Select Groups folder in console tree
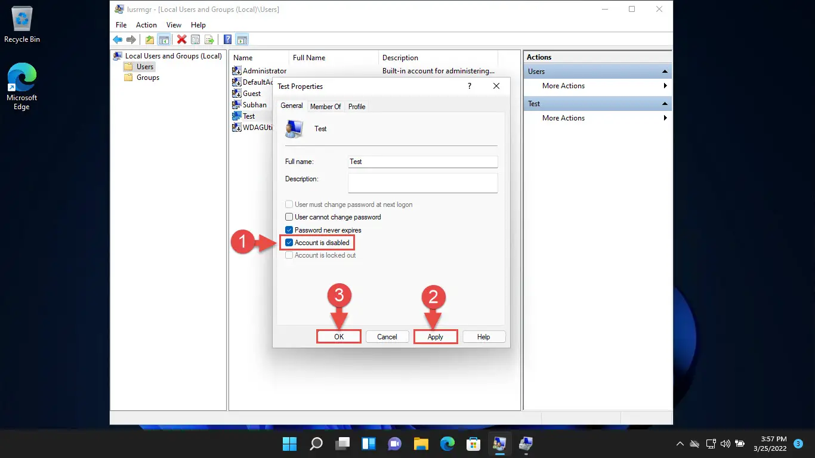This screenshot has width=815, height=458. [142, 78]
